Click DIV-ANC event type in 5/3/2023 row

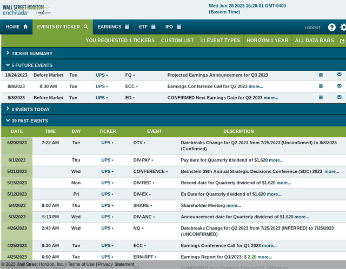tap(144, 217)
